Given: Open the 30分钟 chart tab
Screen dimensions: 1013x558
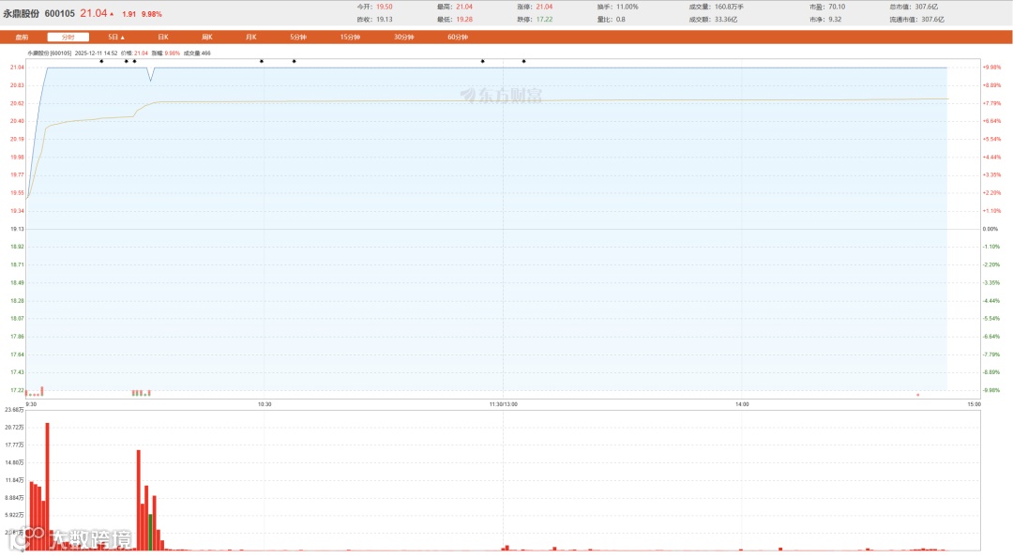Looking at the screenshot, I should [403, 37].
